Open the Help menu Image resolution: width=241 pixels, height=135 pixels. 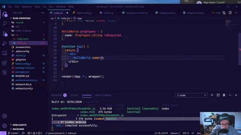point(71,7)
